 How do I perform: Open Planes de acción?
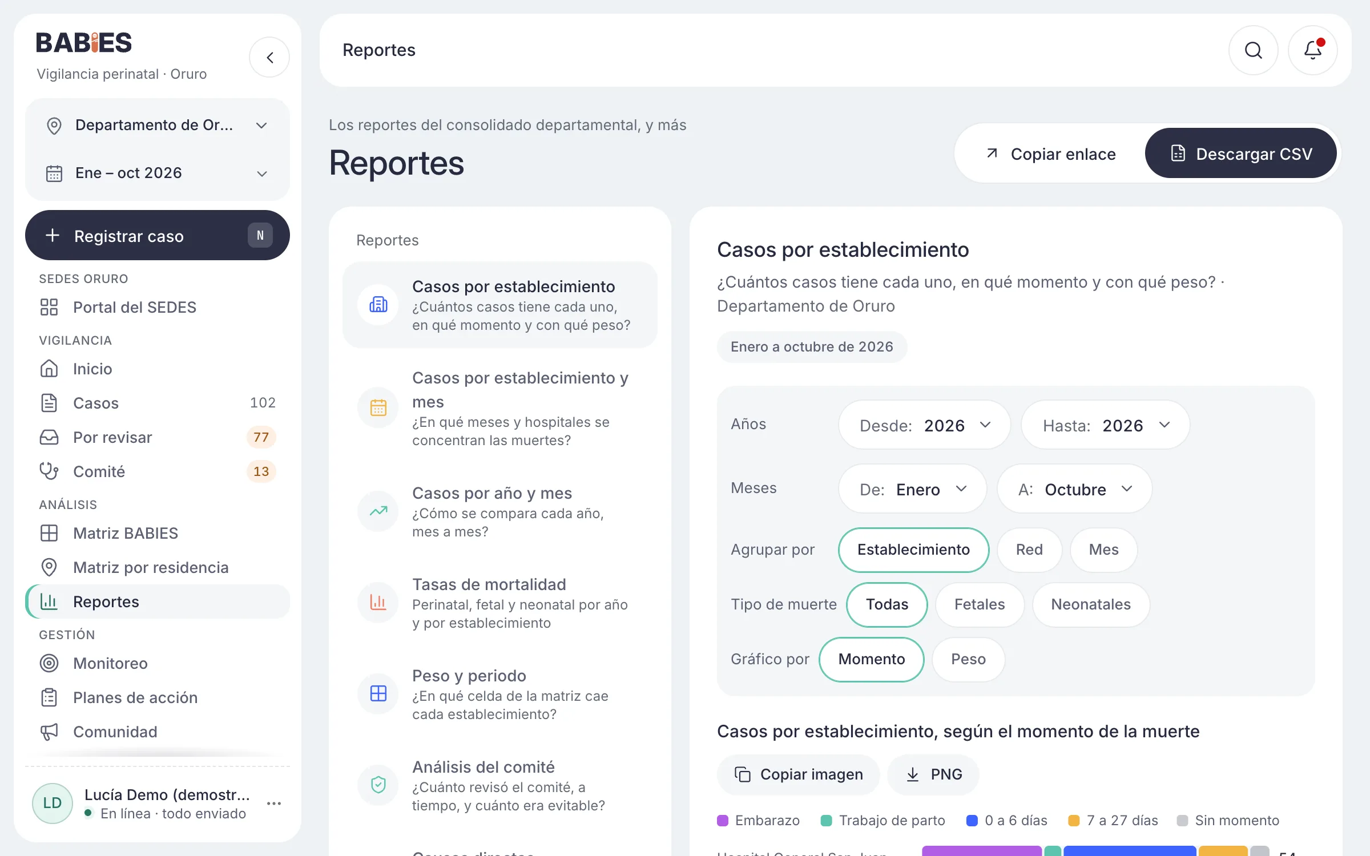pos(158,697)
